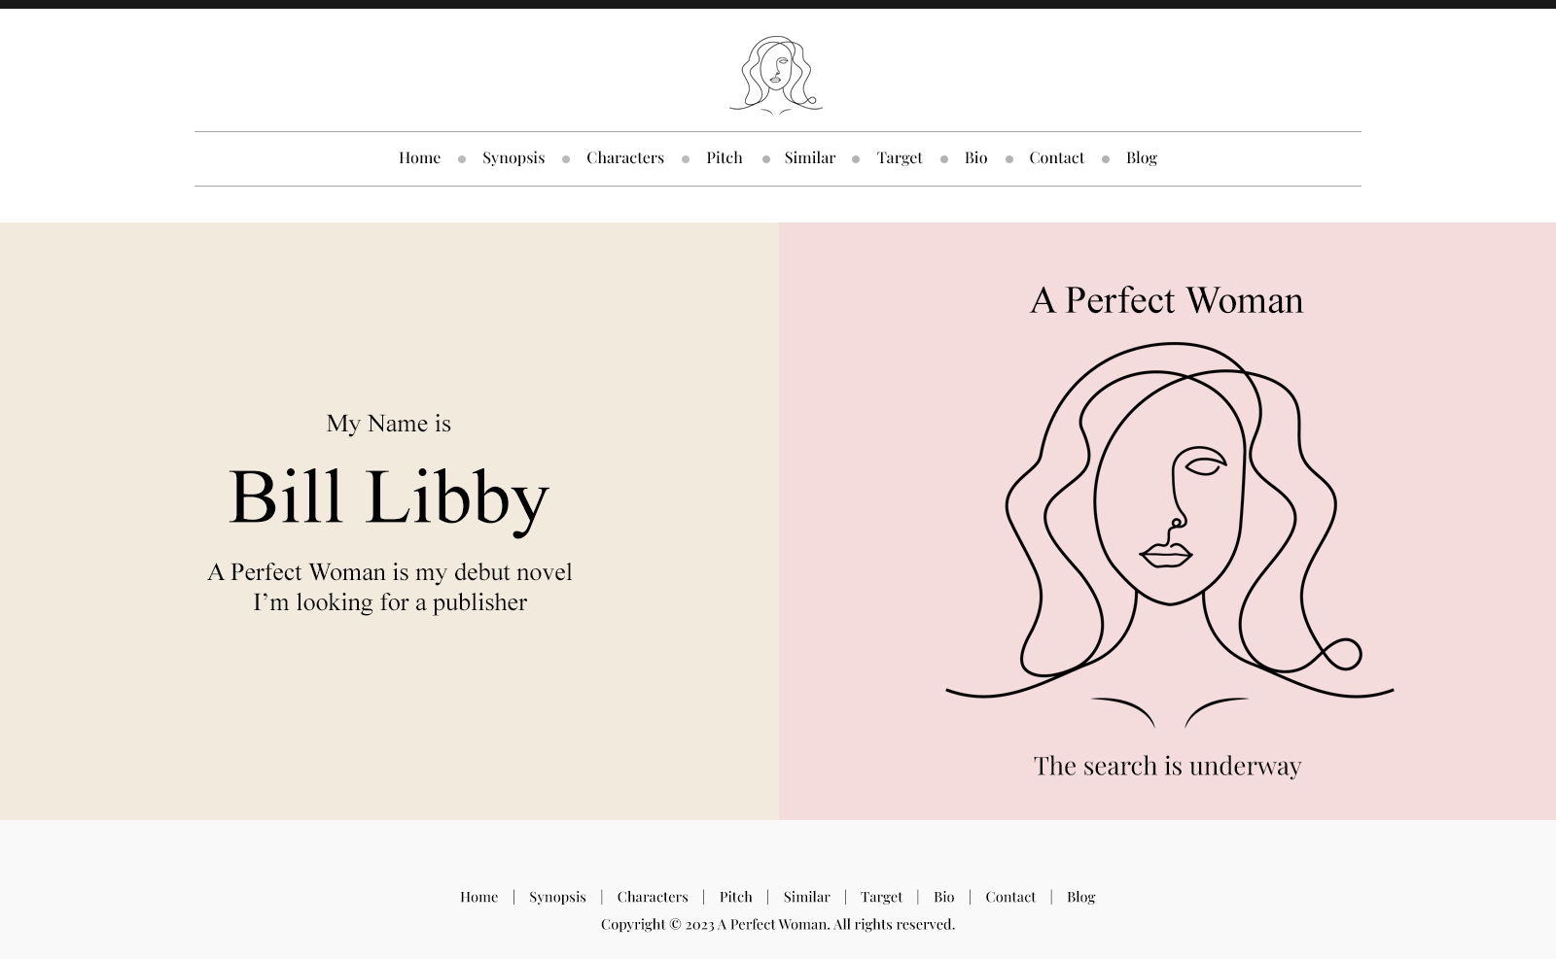Open Similar from the top navigation
The height and width of the screenshot is (959, 1556).
pyautogui.click(x=809, y=157)
